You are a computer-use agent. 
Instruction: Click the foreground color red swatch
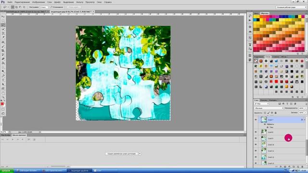coord(2,104)
